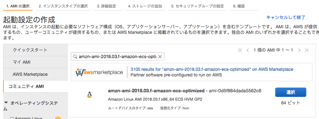Go to next page of AMI results

299,50
